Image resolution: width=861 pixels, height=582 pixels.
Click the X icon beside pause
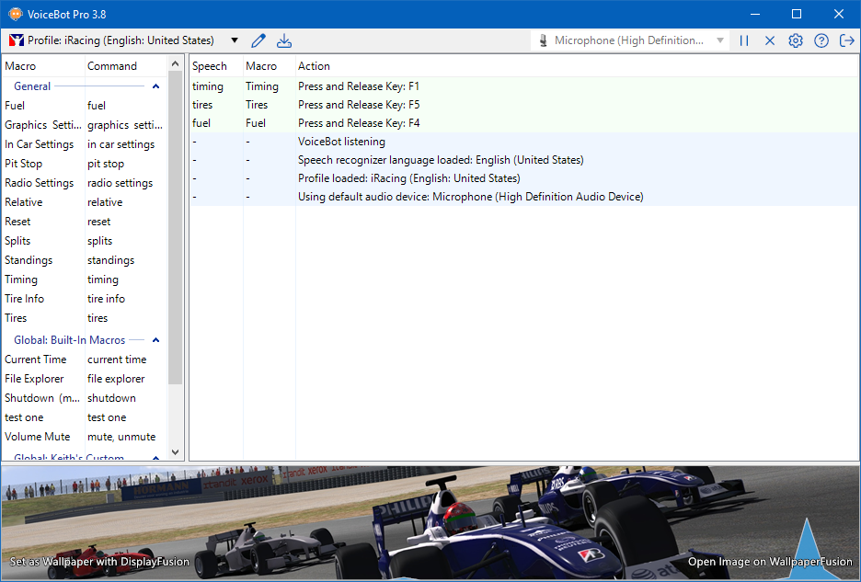tap(770, 40)
